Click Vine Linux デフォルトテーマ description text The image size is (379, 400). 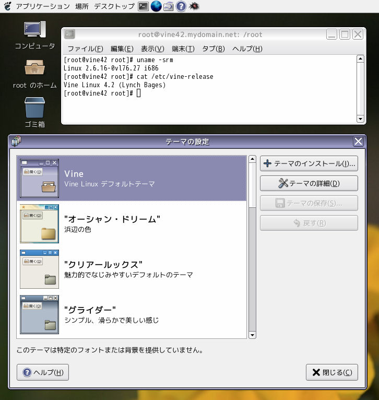pos(110,184)
